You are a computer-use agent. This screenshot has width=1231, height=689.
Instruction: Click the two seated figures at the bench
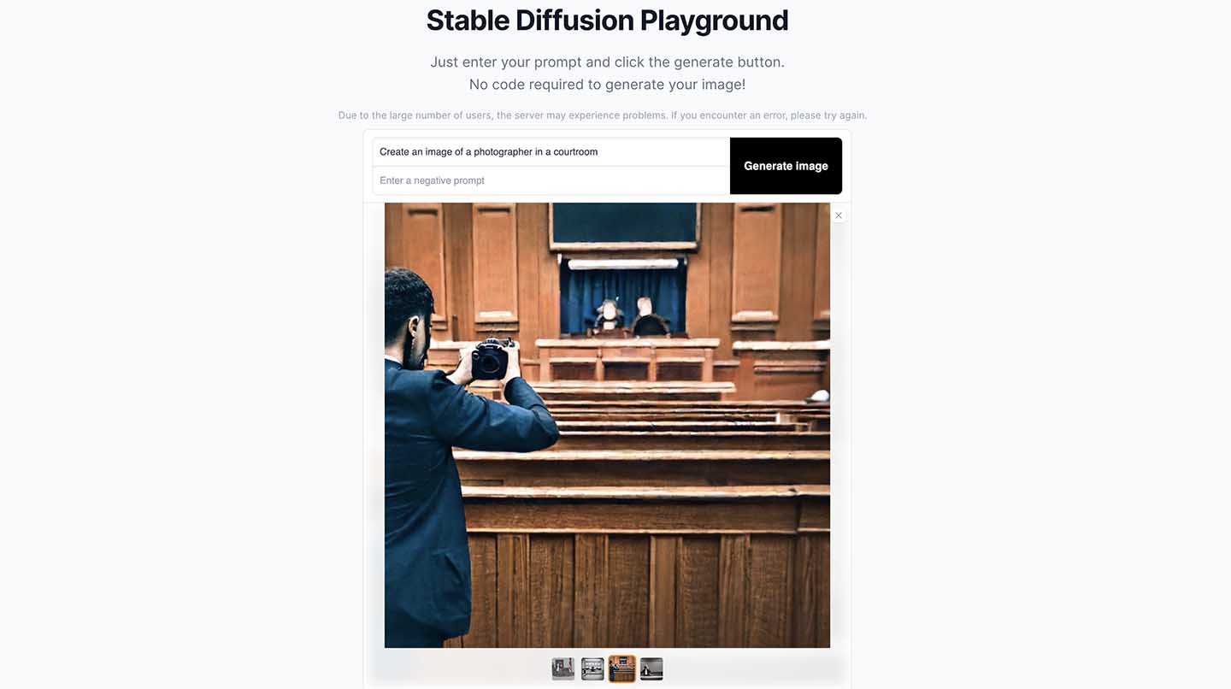click(x=627, y=318)
